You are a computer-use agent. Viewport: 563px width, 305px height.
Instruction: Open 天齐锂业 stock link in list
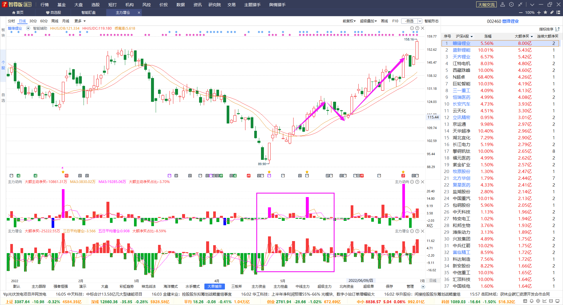coord(462,57)
